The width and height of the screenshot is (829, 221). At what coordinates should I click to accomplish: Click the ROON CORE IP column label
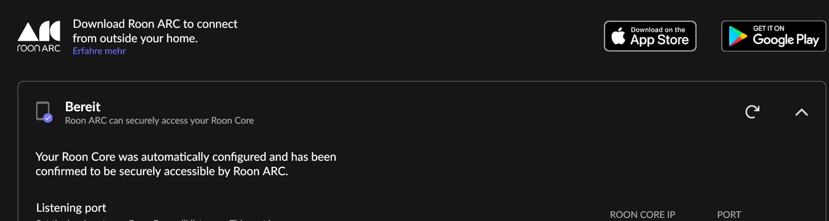642,214
